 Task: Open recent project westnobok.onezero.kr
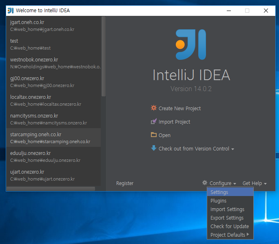coord(53,63)
